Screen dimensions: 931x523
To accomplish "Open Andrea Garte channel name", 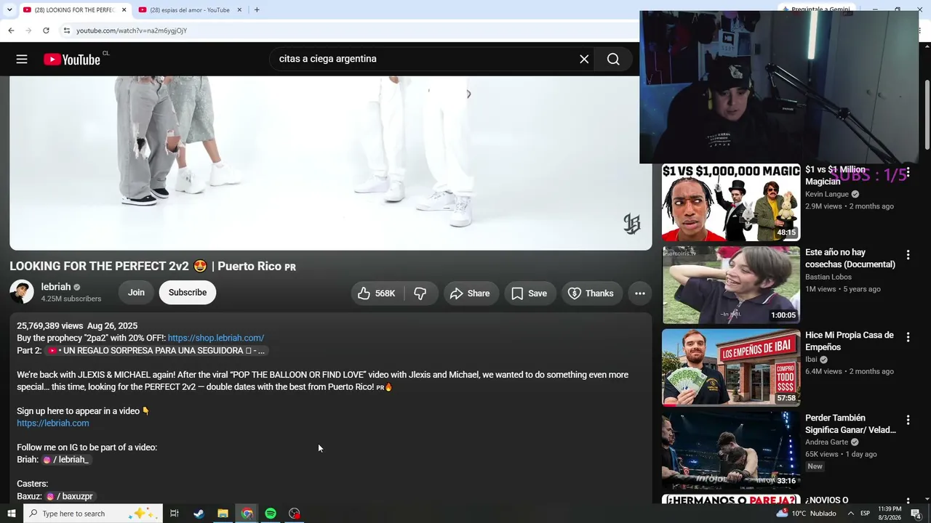I will coord(827,442).
